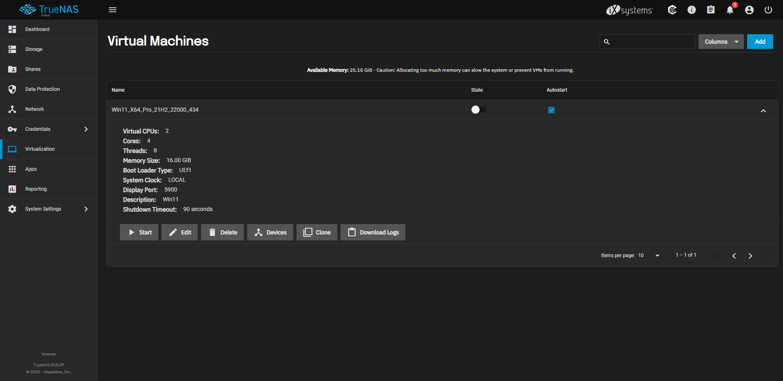The image size is (783, 381).
Task: Click the truenas hostname in sidebar footer
Action: coord(49,354)
